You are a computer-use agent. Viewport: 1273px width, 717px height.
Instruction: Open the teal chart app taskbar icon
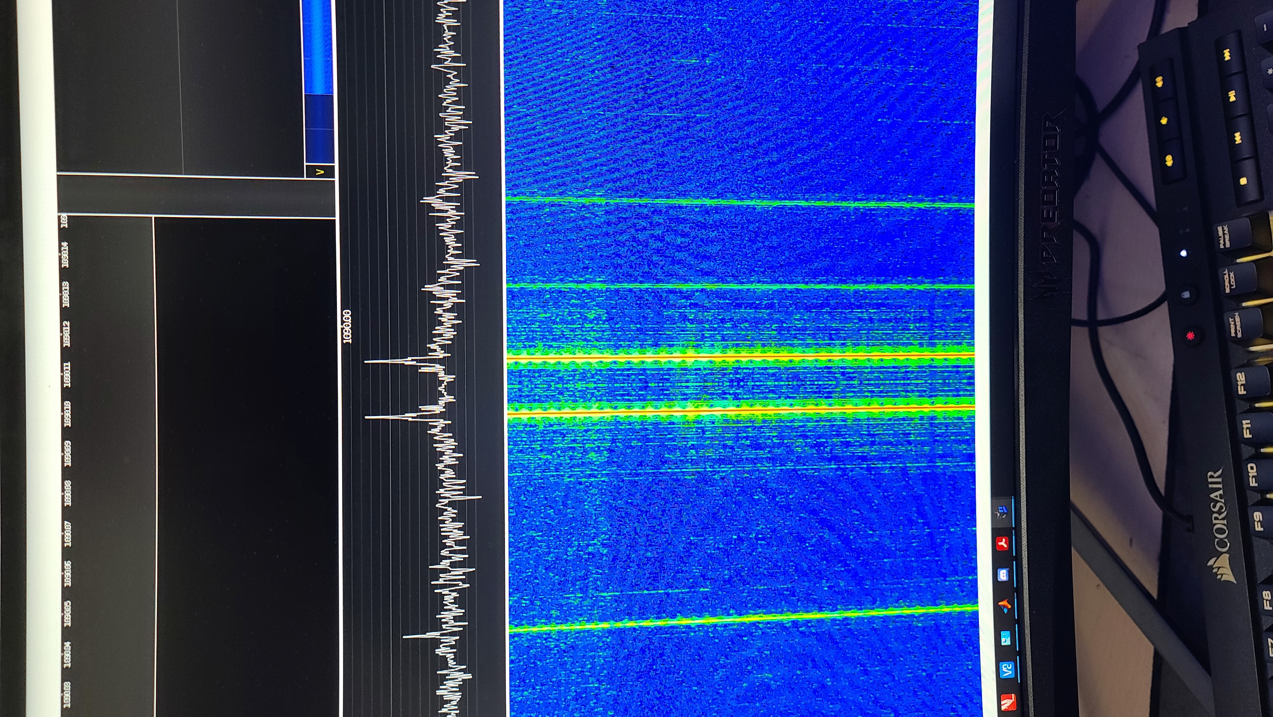coord(1006,638)
